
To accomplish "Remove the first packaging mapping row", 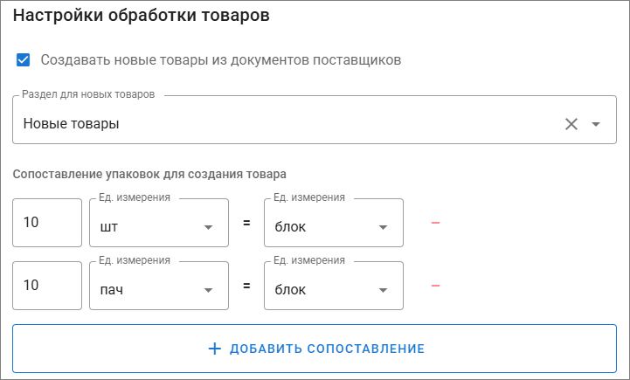I will (x=435, y=223).
